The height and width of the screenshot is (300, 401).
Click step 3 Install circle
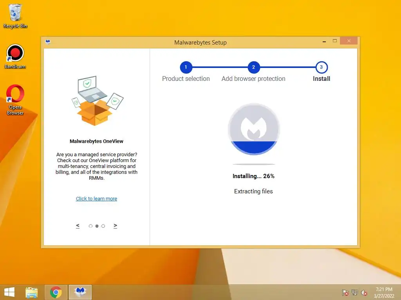click(322, 67)
